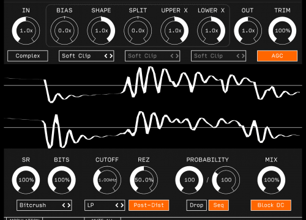Screen dimensions: 306x220
Task: Click next arrow on middle Soft Clip selector
Action: [177, 56]
